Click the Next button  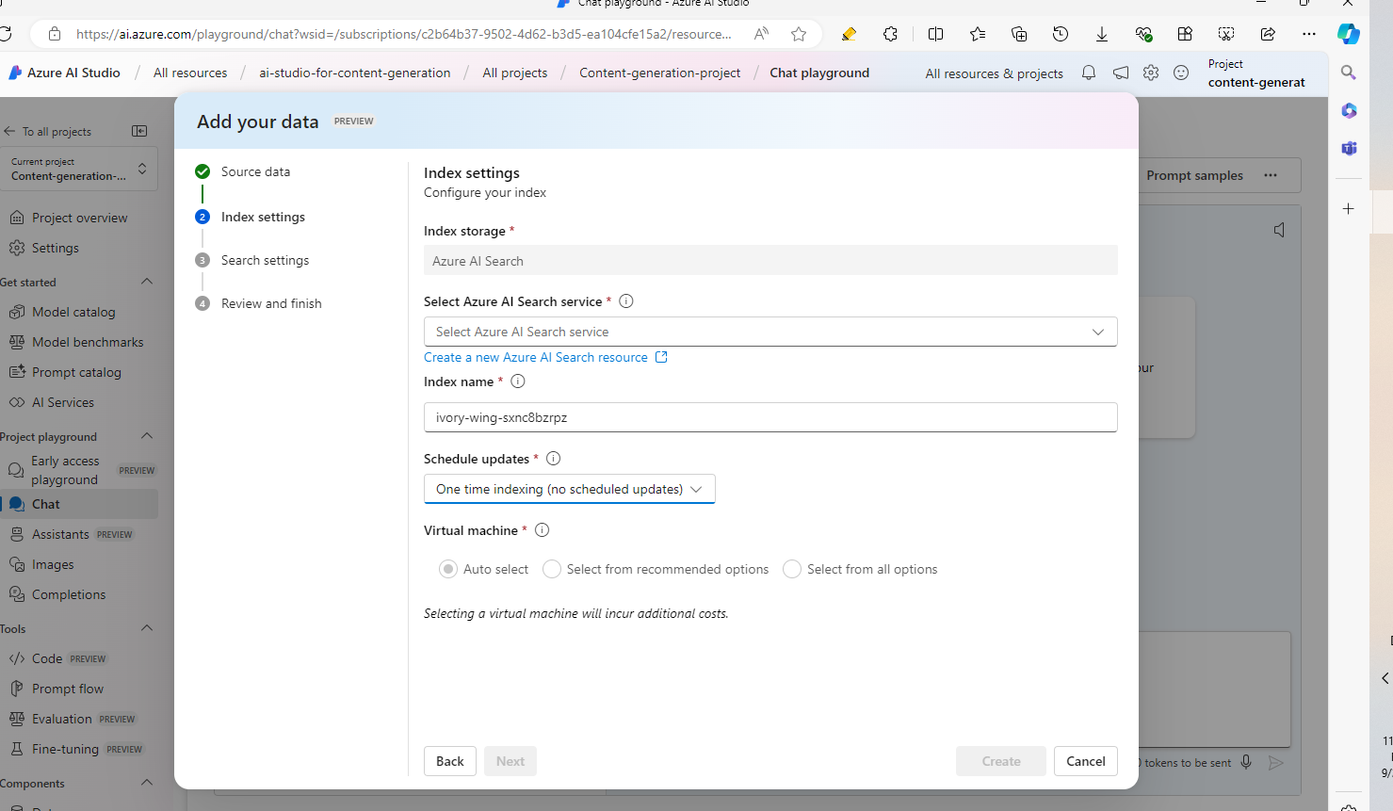(x=510, y=761)
